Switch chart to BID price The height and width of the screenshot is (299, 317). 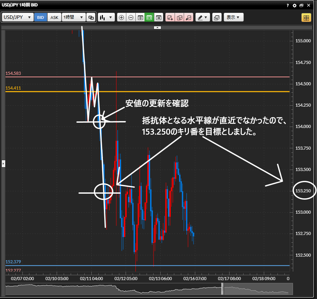(41, 17)
